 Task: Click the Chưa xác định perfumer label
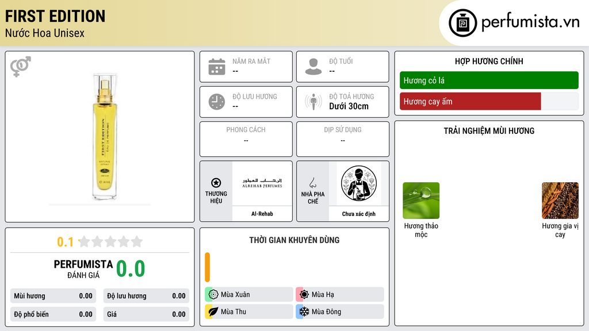[359, 214]
